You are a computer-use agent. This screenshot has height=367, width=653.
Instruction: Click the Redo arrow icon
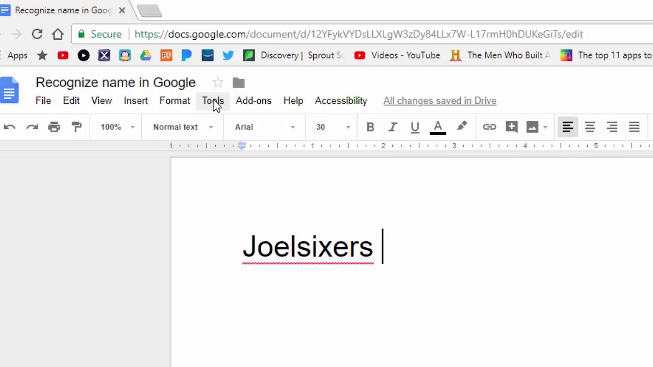click(x=32, y=127)
